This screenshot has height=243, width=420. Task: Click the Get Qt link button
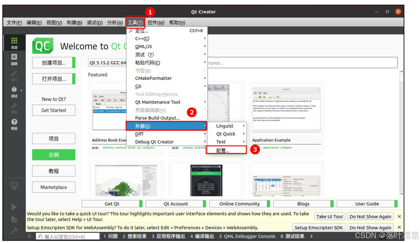coord(112,204)
